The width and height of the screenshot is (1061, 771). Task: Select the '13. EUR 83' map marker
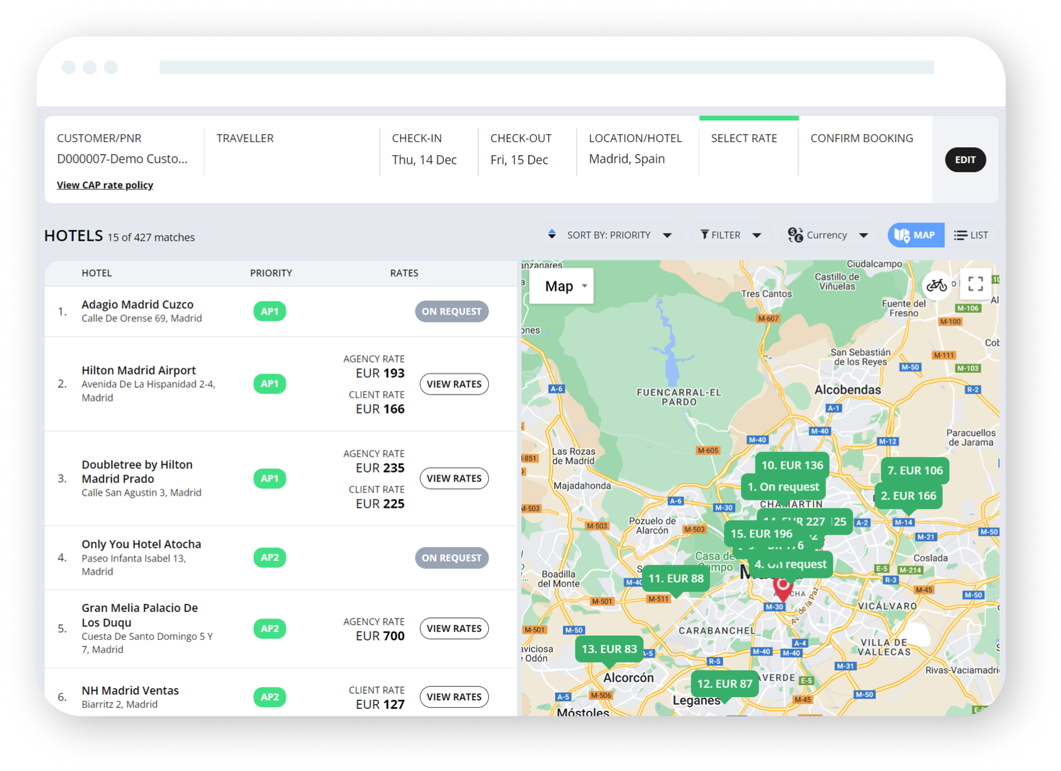click(609, 649)
